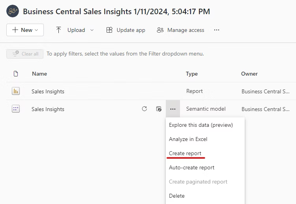The image size is (296, 204).
Task: Click the semantic model's more options ellipsis
Action: (x=173, y=109)
